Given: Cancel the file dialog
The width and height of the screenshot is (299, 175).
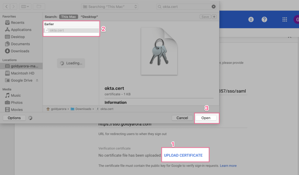Looking at the screenshot, I should pyautogui.click(x=182, y=118).
